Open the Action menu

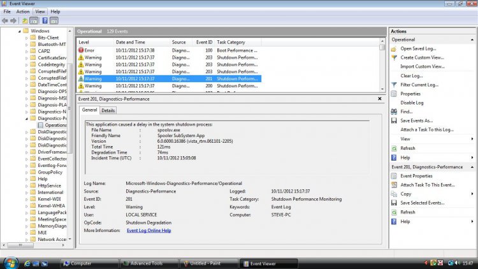pyautogui.click(x=23, y=11)
